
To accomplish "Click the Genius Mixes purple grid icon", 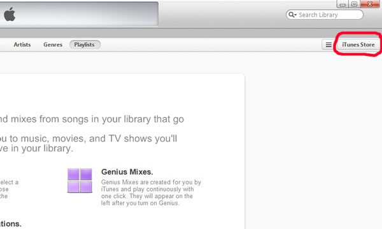I will click(80, 180).
